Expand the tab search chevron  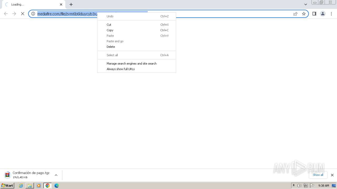(305, 4)
